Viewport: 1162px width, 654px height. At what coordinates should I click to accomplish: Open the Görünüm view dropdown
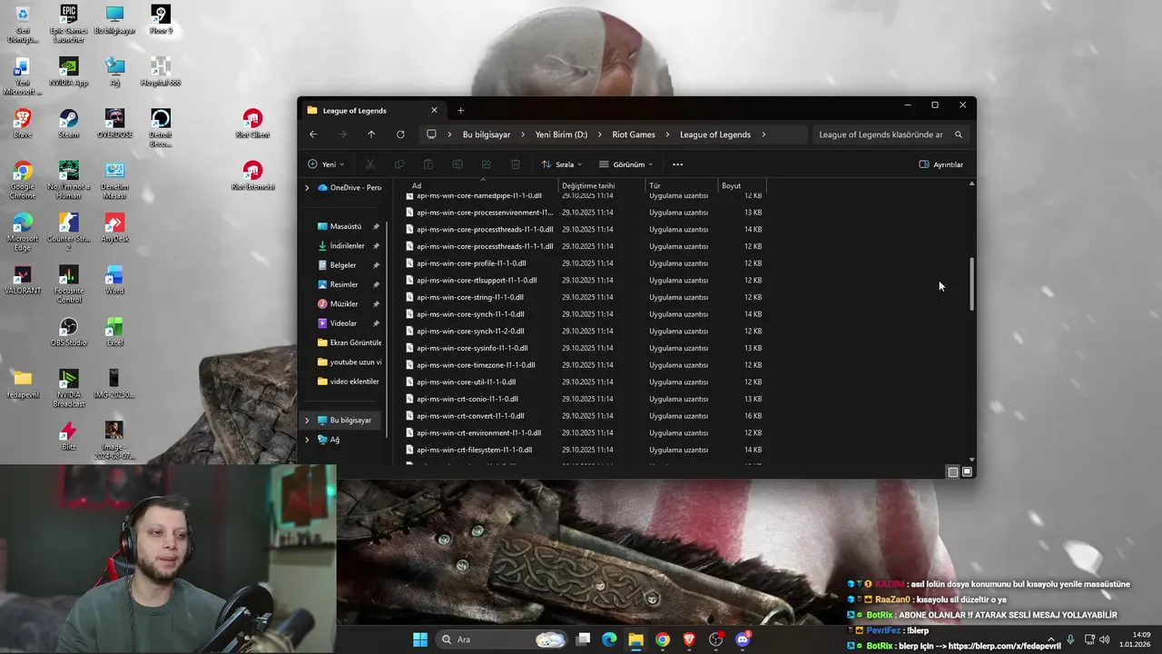pos(626,164)
